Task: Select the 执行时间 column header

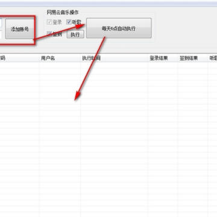Action: point(114,58)
